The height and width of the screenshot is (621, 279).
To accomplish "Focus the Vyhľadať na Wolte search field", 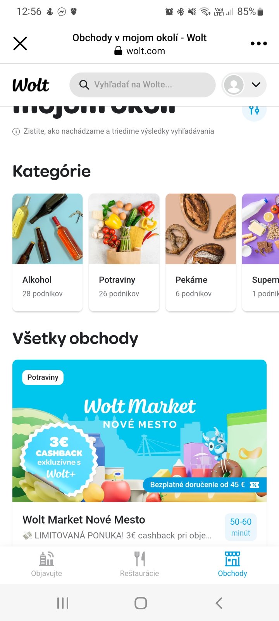I will click(143, 85).
